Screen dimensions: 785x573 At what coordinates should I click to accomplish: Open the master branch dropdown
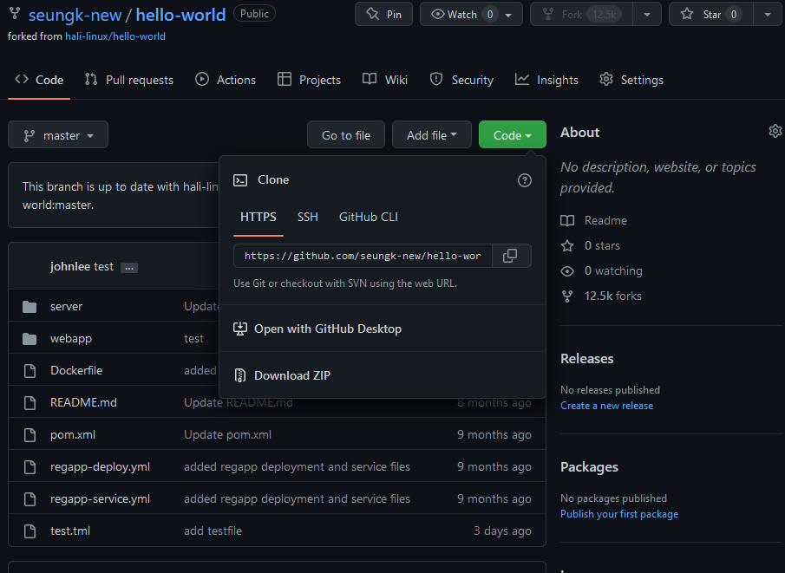[x=58, y=134]
